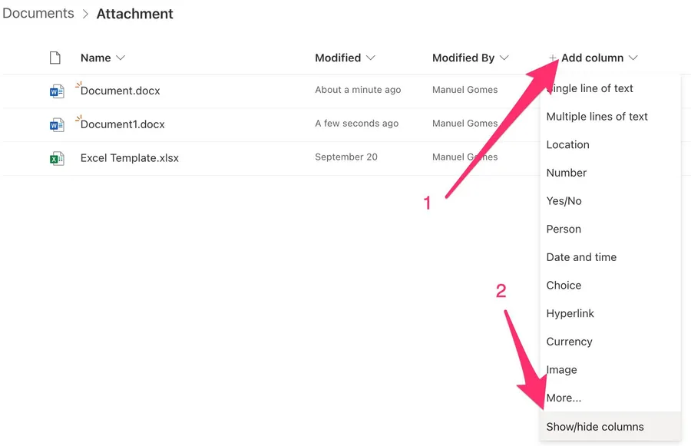Choose Date and time column type
Image resolution: width=691 pixels, height=446 pixels.
tap(581, 257)
